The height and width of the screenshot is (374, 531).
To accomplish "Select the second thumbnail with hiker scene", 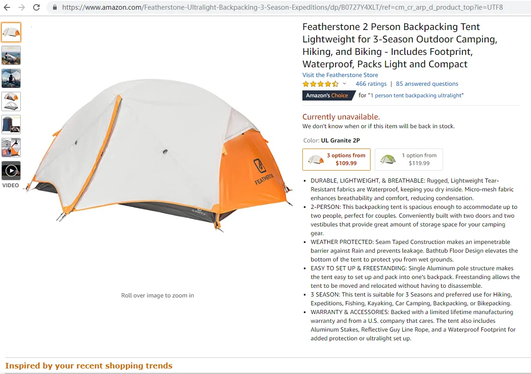I will [x=11, y=55].
